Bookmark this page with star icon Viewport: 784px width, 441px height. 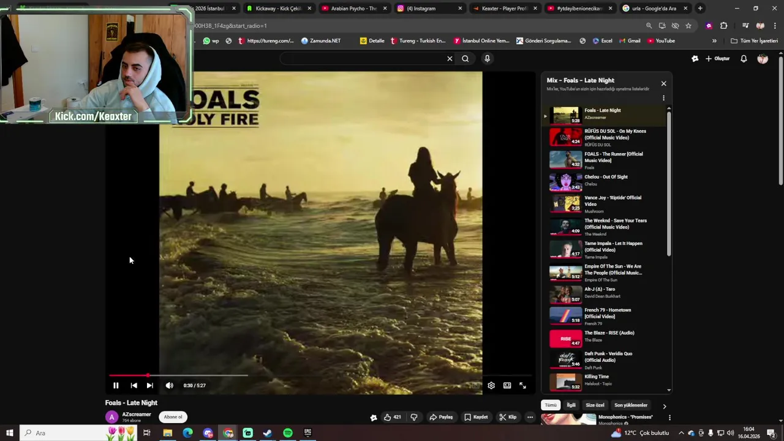688,26
